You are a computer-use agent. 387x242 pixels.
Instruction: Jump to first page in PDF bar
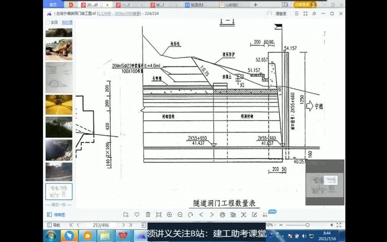(71, 225)
